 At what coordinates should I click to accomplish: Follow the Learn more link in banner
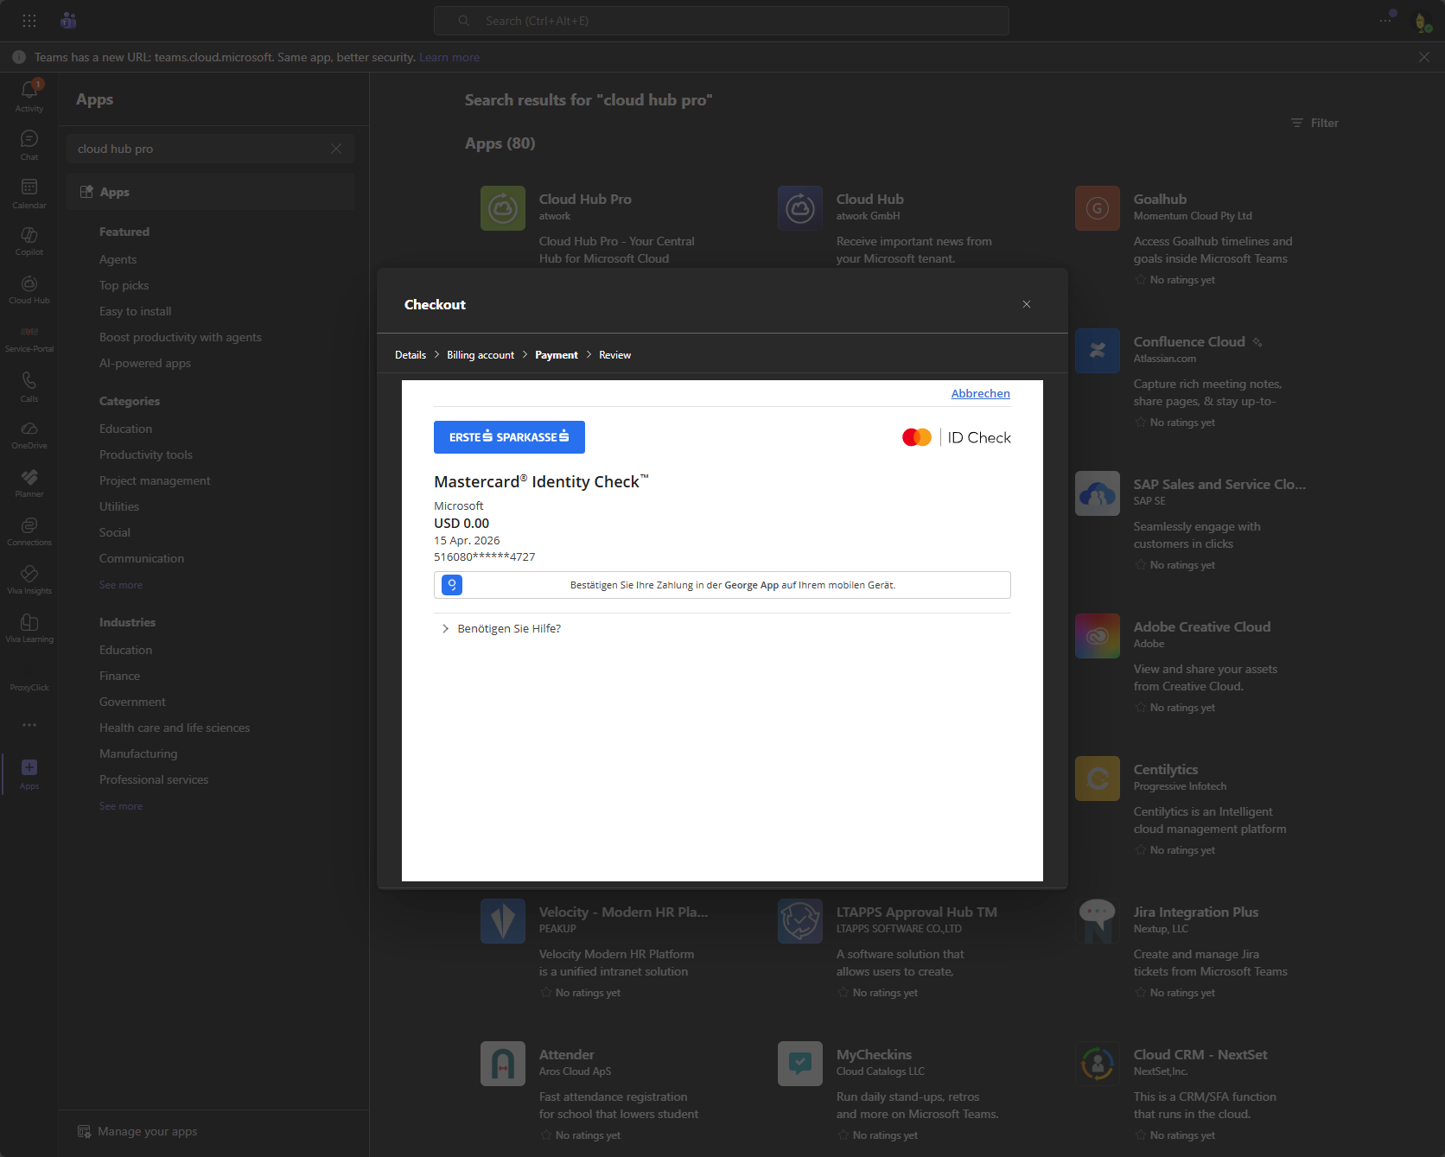[449, 57]
